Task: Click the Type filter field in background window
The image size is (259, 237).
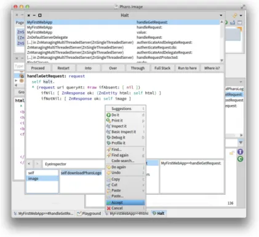Action: pos(19,66)
